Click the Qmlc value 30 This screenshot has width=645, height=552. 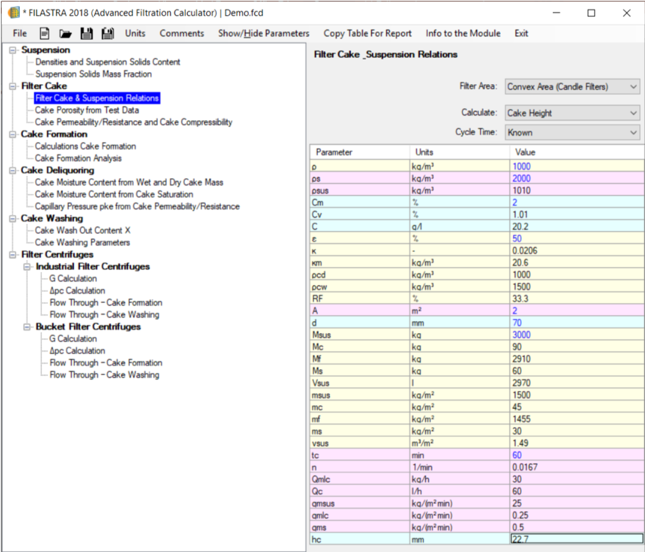pyautogui.click(x=577, y=479)
